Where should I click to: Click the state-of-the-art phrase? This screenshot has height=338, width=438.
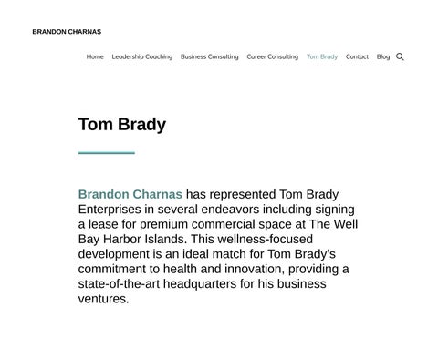pyautogui.click(x=119, y=283)
